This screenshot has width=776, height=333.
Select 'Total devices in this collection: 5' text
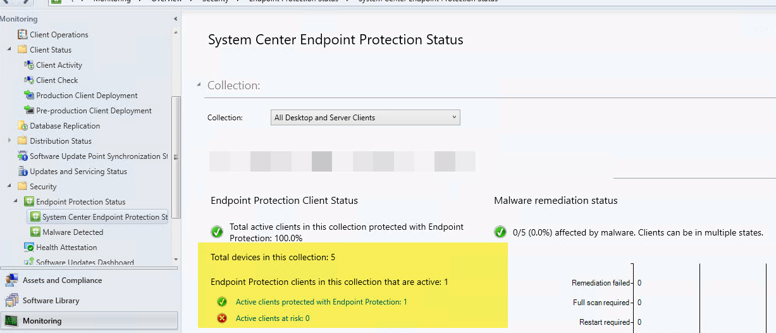click(273, 258)
